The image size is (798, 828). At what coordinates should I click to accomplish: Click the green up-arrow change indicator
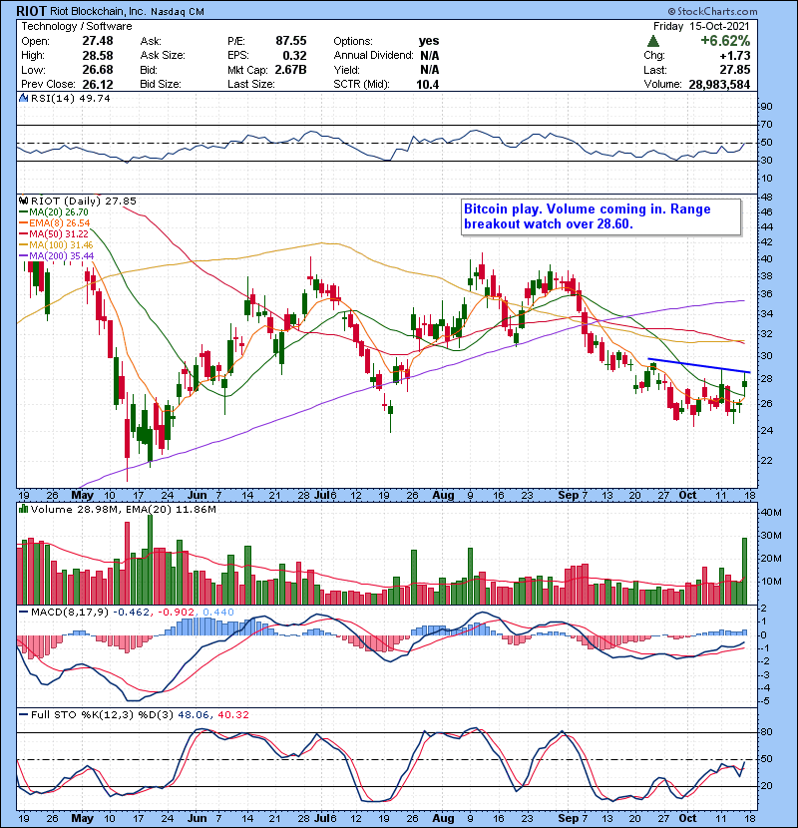coord(653,41)
